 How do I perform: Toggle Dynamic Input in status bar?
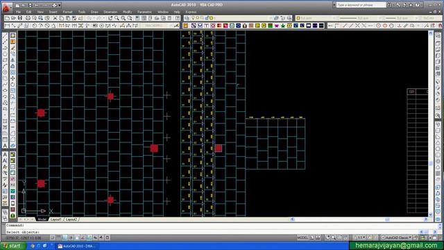click(x=96, y=237)
